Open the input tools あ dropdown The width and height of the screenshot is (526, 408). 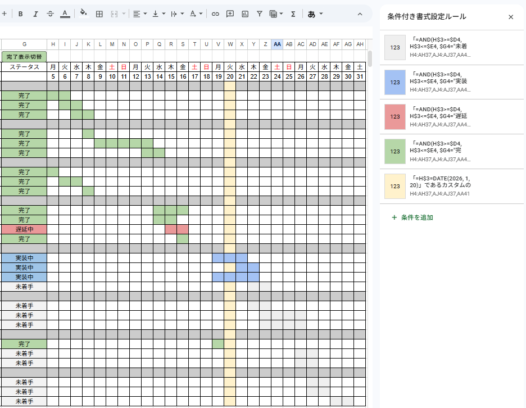(315, 13)
